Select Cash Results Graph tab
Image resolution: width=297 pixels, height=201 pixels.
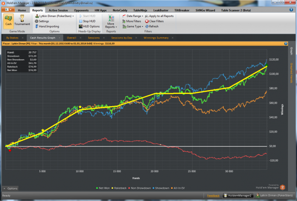pos(42,38)
